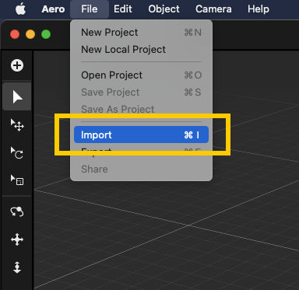Click the green fullscreen window button

(46, 34)
